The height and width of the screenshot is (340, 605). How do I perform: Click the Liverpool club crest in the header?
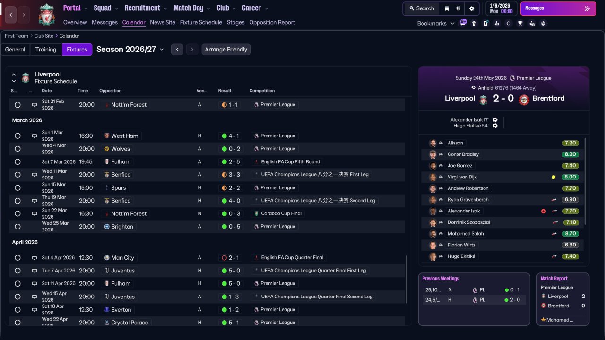tap(47, 15)
